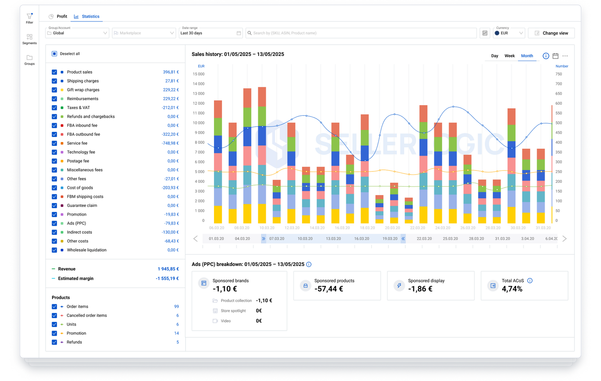The image size is (601, 381).
Task: Expand the Marketplace dropdown
Action: (144, 33)
